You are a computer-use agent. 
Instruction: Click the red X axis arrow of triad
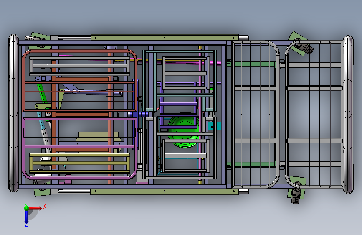tap(35, 208)
